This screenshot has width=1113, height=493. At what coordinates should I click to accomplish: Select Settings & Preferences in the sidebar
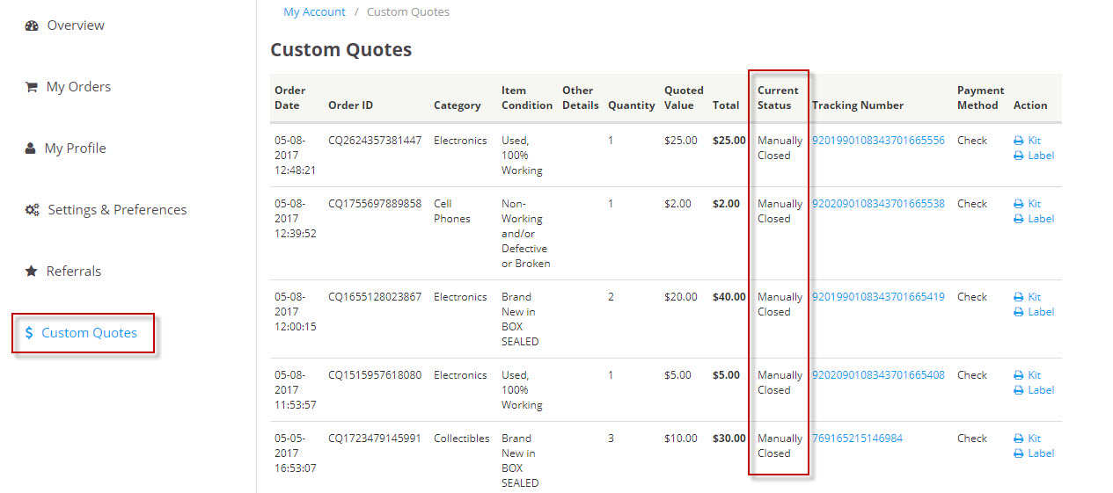tap(117, 210)
